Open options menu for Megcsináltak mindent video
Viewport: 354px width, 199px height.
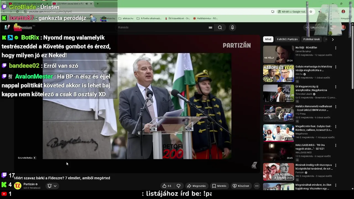click(x=336, y=185)
